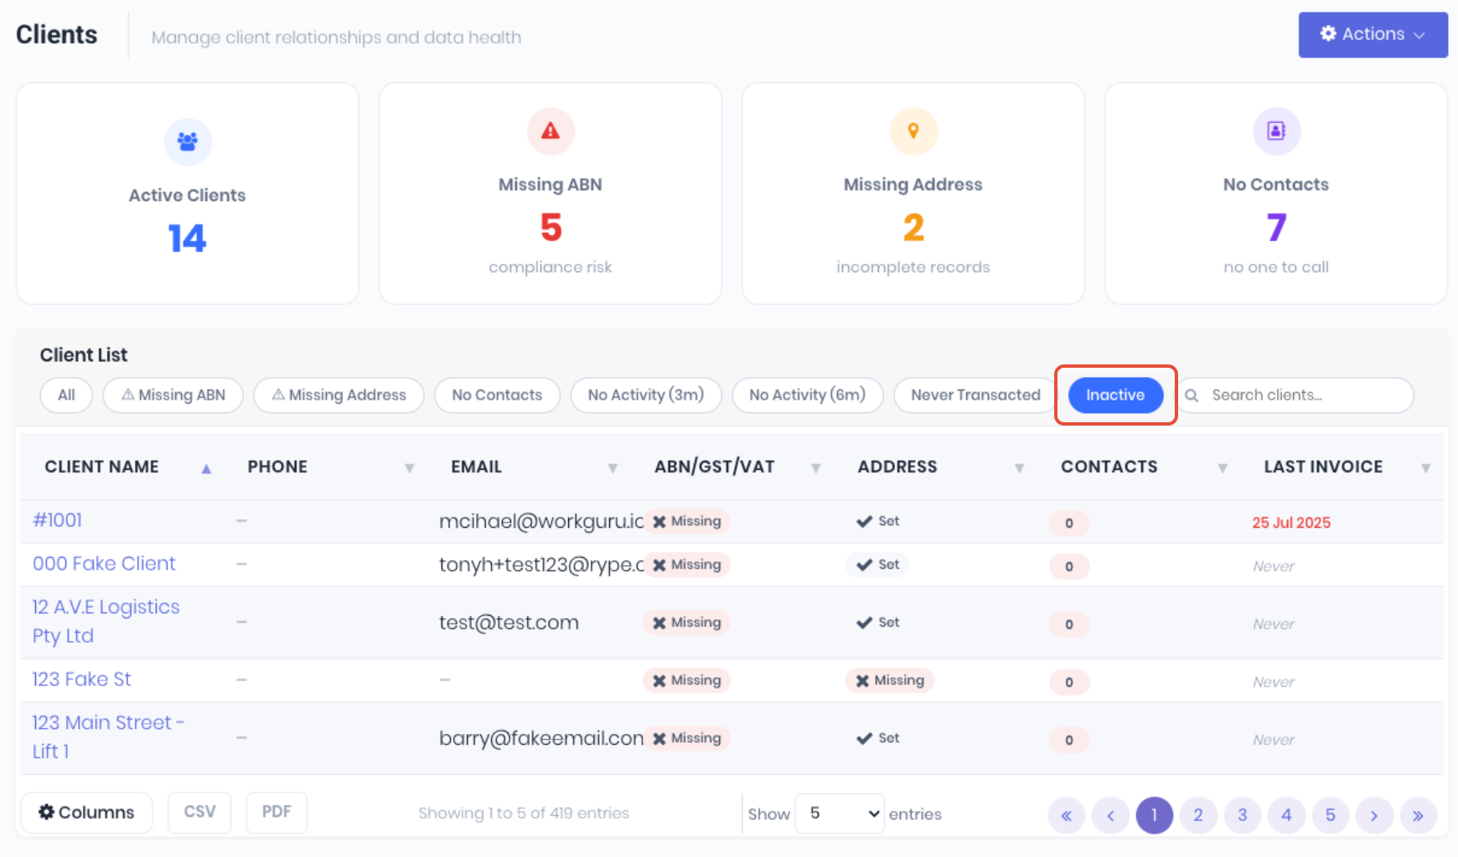Open the Show entries count dropdown
Image resolution: width=1458 pixels, height=857 pixels.
point(840,813)
